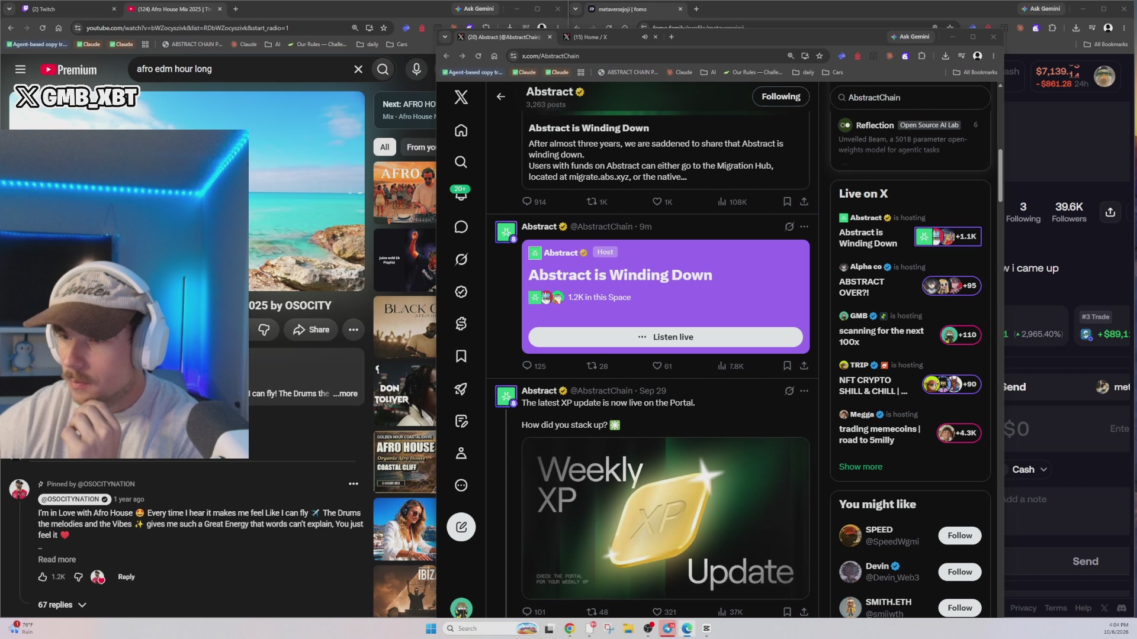Viewport: 1137px width, 639px height.
Task: Switch to the (15) Home / X tab
Action: (604, 37)
